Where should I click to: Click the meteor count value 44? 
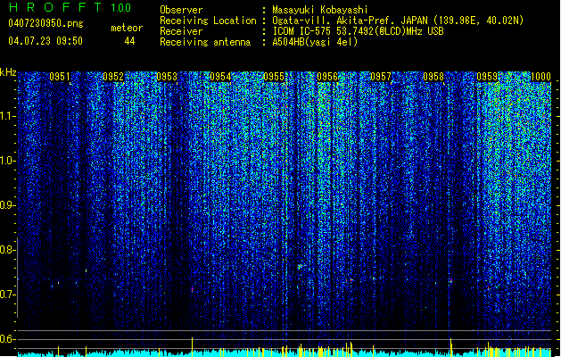click(129, 41)
